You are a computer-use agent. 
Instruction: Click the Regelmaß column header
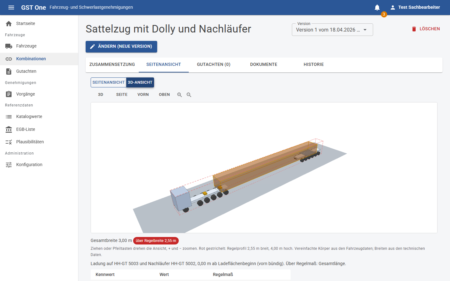223,275
